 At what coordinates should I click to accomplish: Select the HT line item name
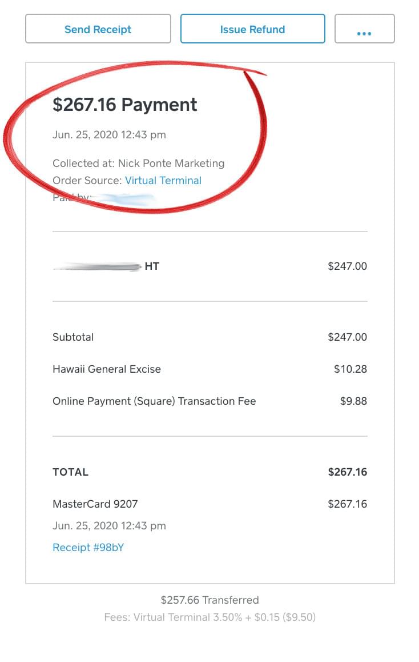point(152,266)
